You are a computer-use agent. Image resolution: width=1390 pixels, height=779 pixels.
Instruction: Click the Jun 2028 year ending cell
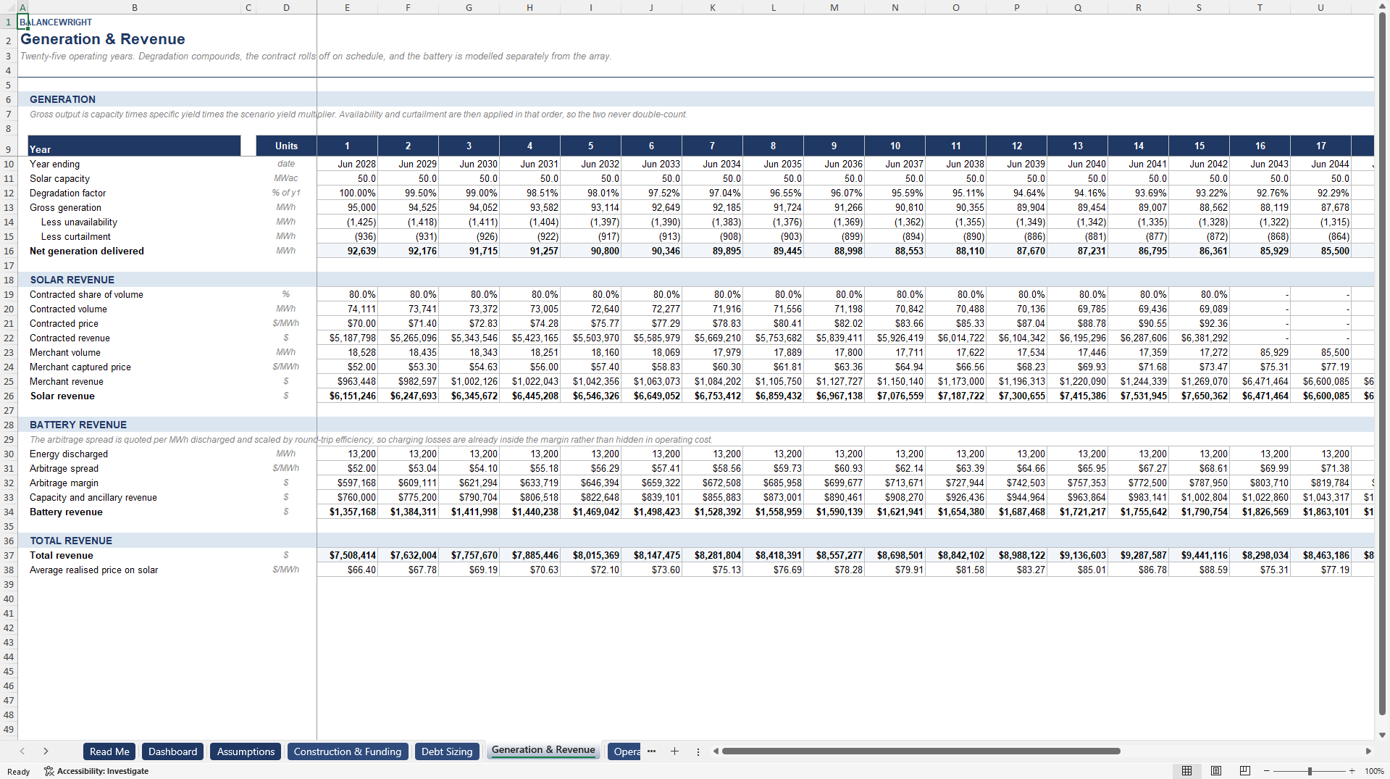347,164
